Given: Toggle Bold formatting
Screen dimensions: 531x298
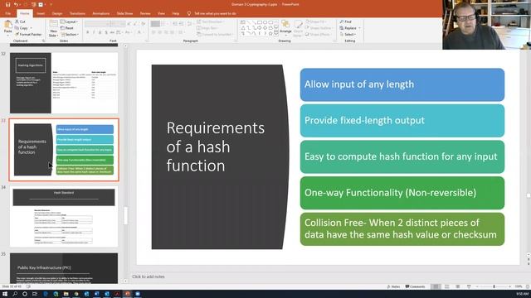Looking at the screenshot, I should point(87,32).
